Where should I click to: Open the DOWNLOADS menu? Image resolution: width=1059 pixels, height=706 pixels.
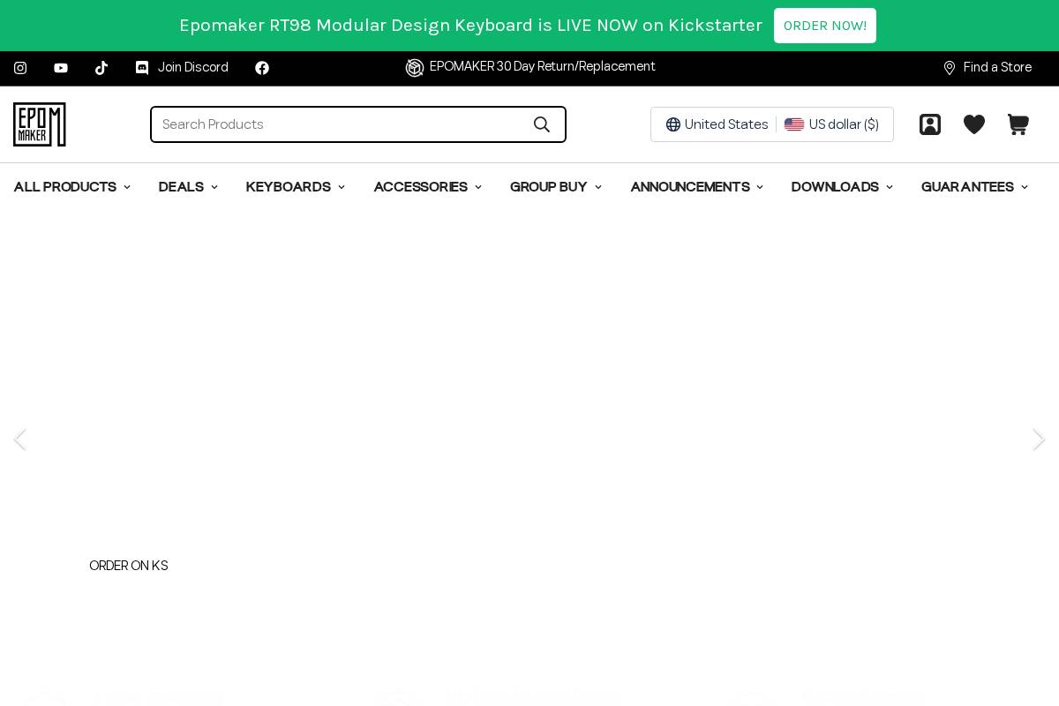(835, 187)
